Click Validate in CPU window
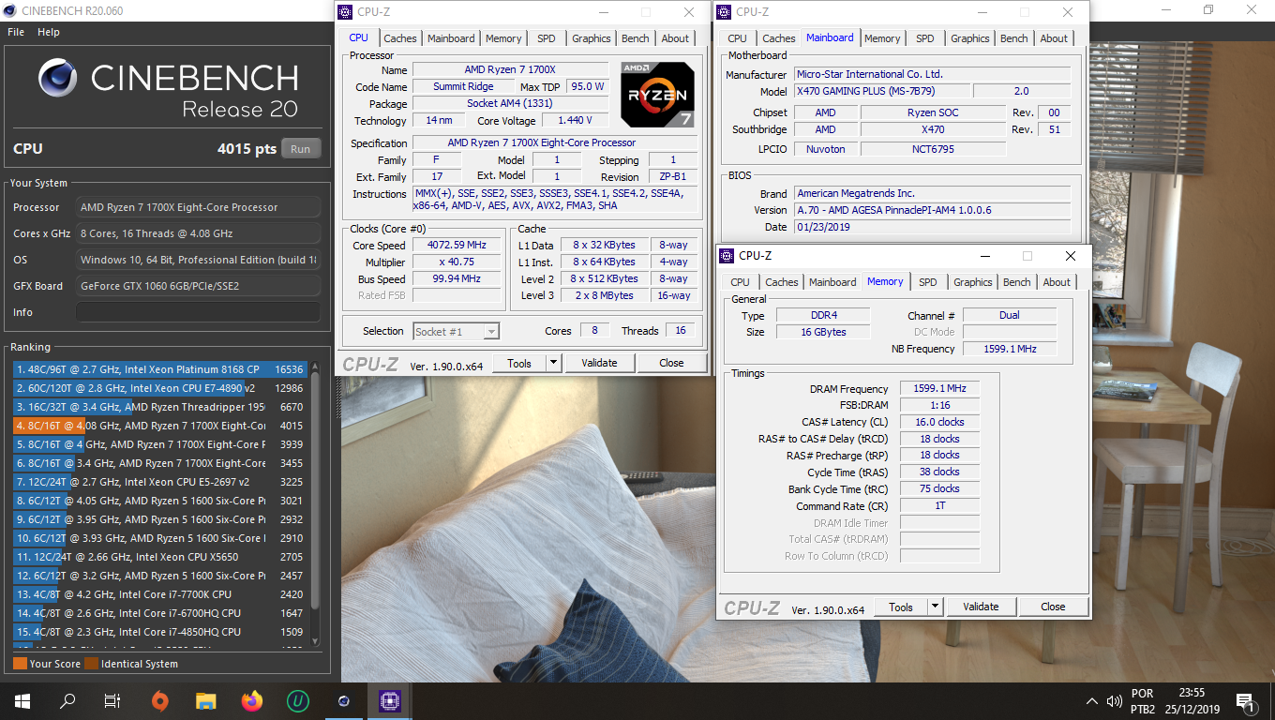The height and width of the screenshot is (720, 1275). click(599, 363)
